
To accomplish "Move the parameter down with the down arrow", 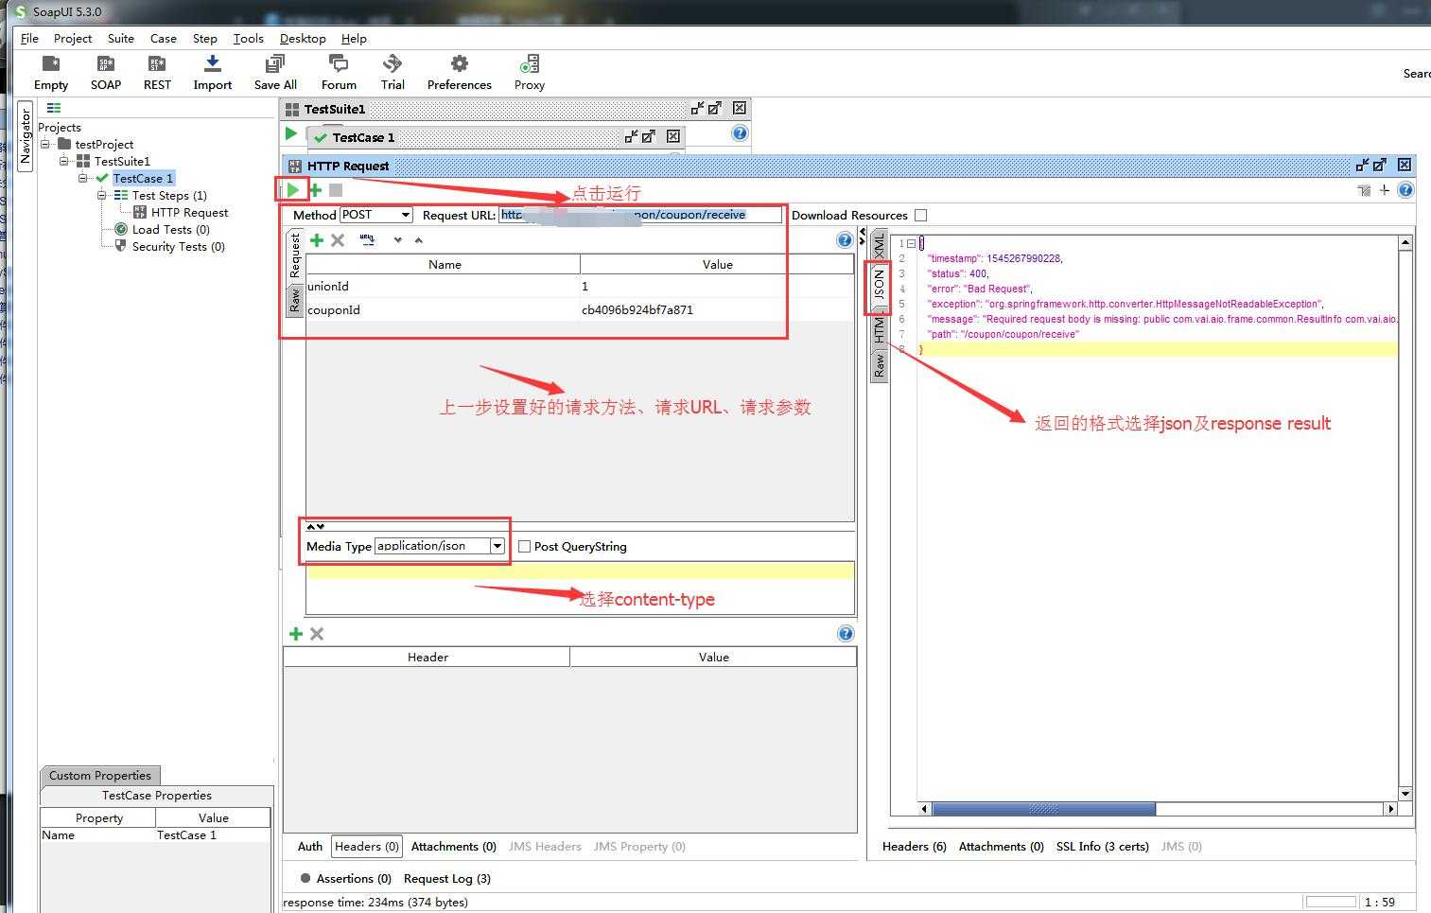I will pyautogui.click(x=398, y=240).
